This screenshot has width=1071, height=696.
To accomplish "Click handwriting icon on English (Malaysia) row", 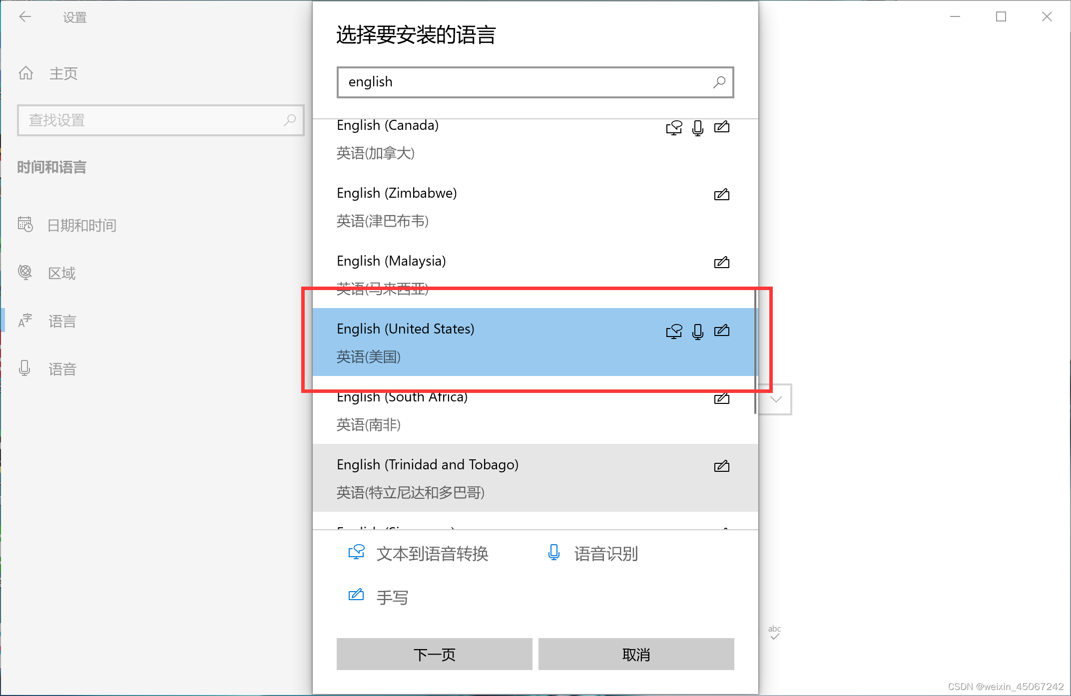I will click(721, 262).
